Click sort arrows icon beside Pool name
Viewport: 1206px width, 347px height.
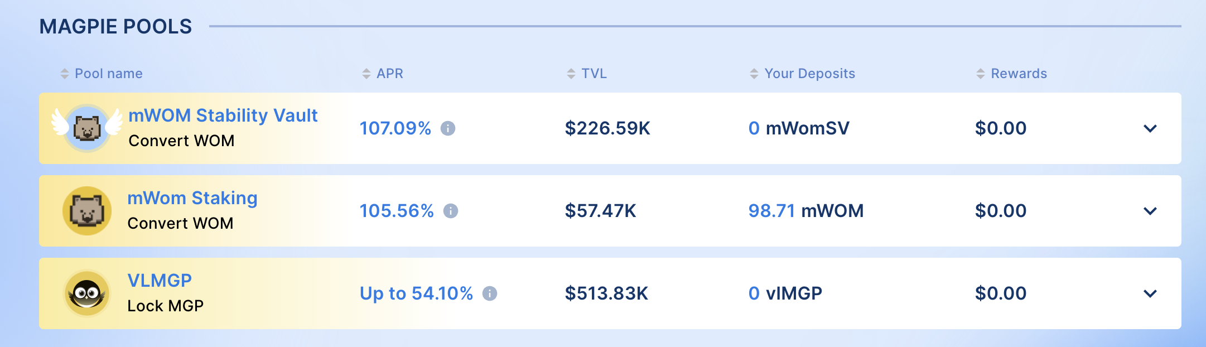65,74
